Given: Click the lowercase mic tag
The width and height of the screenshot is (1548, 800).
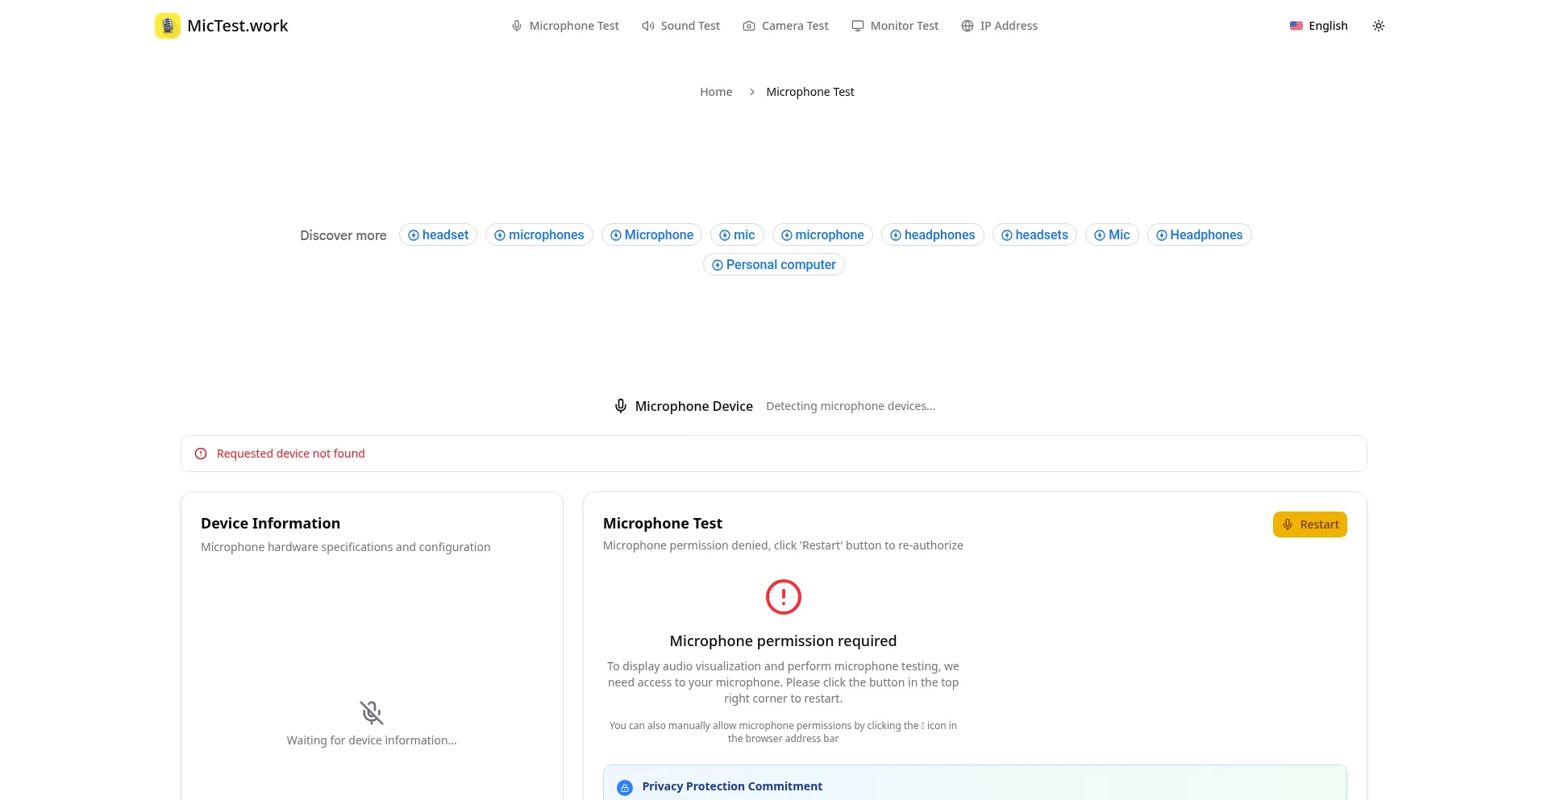Looking at the screenshot, I should click(x=737, y=234).
